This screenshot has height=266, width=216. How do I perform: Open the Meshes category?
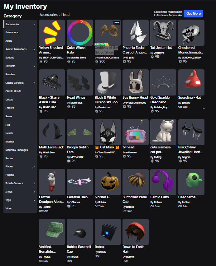pos(20,142)
